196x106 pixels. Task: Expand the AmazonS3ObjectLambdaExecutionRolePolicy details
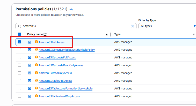coord(30,50)
